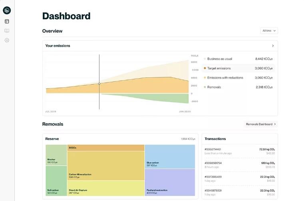Open the Removals Dashboard link button
Image resolution: width=304 pixels, height=201 pixels.
(260, 124)
